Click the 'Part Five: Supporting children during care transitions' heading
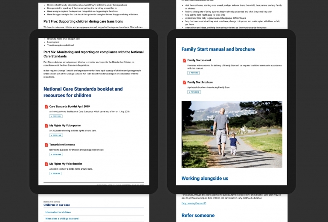Viewport: 328px width, 222px height. pyautogui.click(x=83, y=21)
